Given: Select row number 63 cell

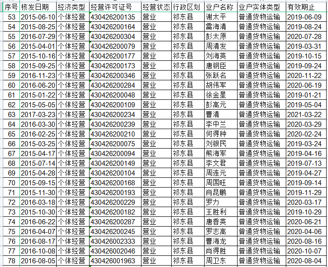Looking at the screenshot, I should (x=12, y=114).
